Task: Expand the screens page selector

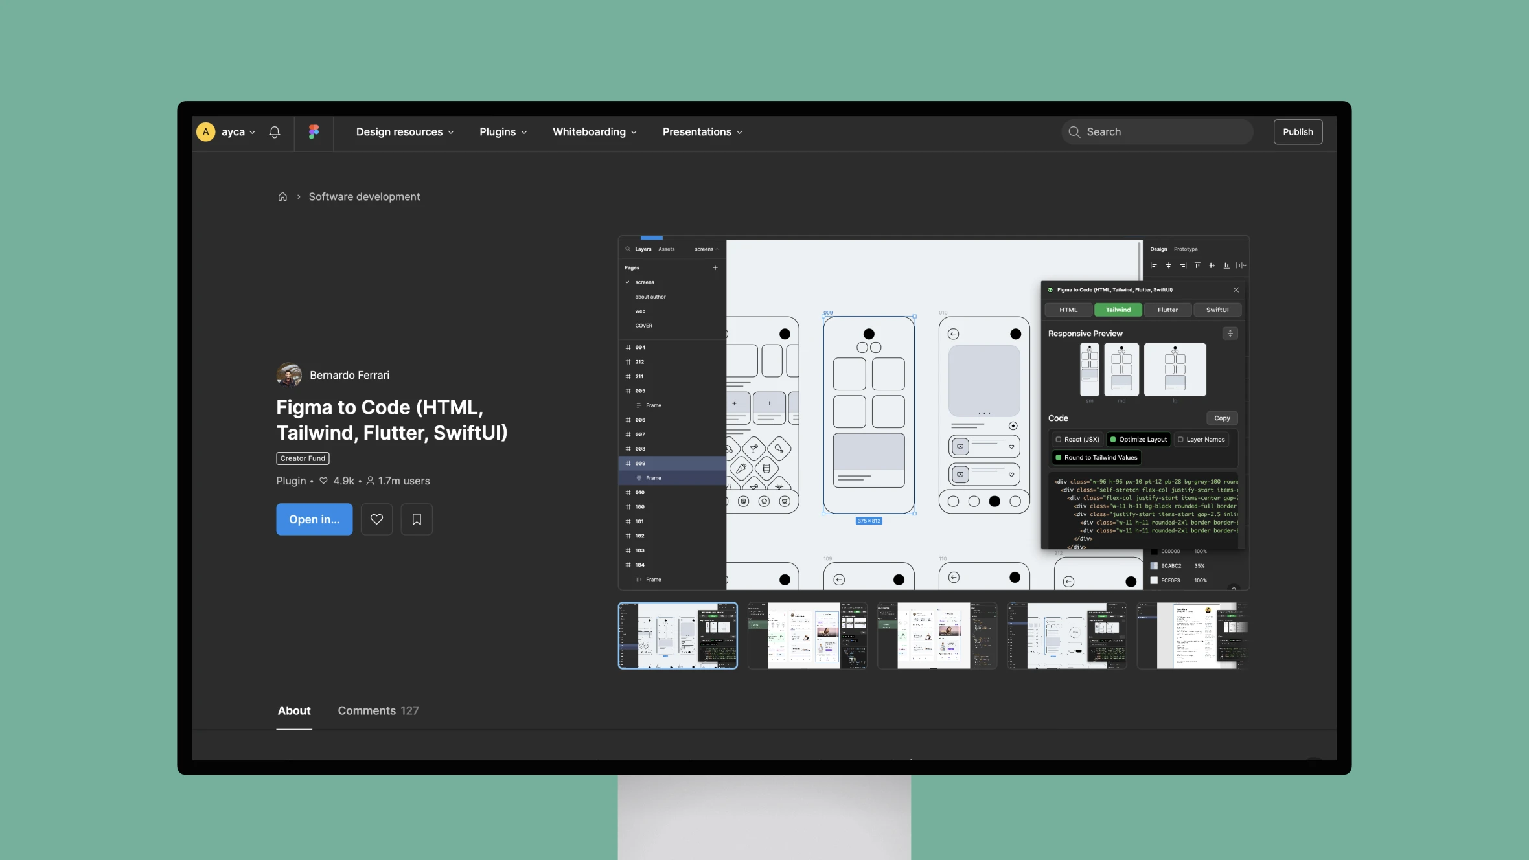Action: 707,249
